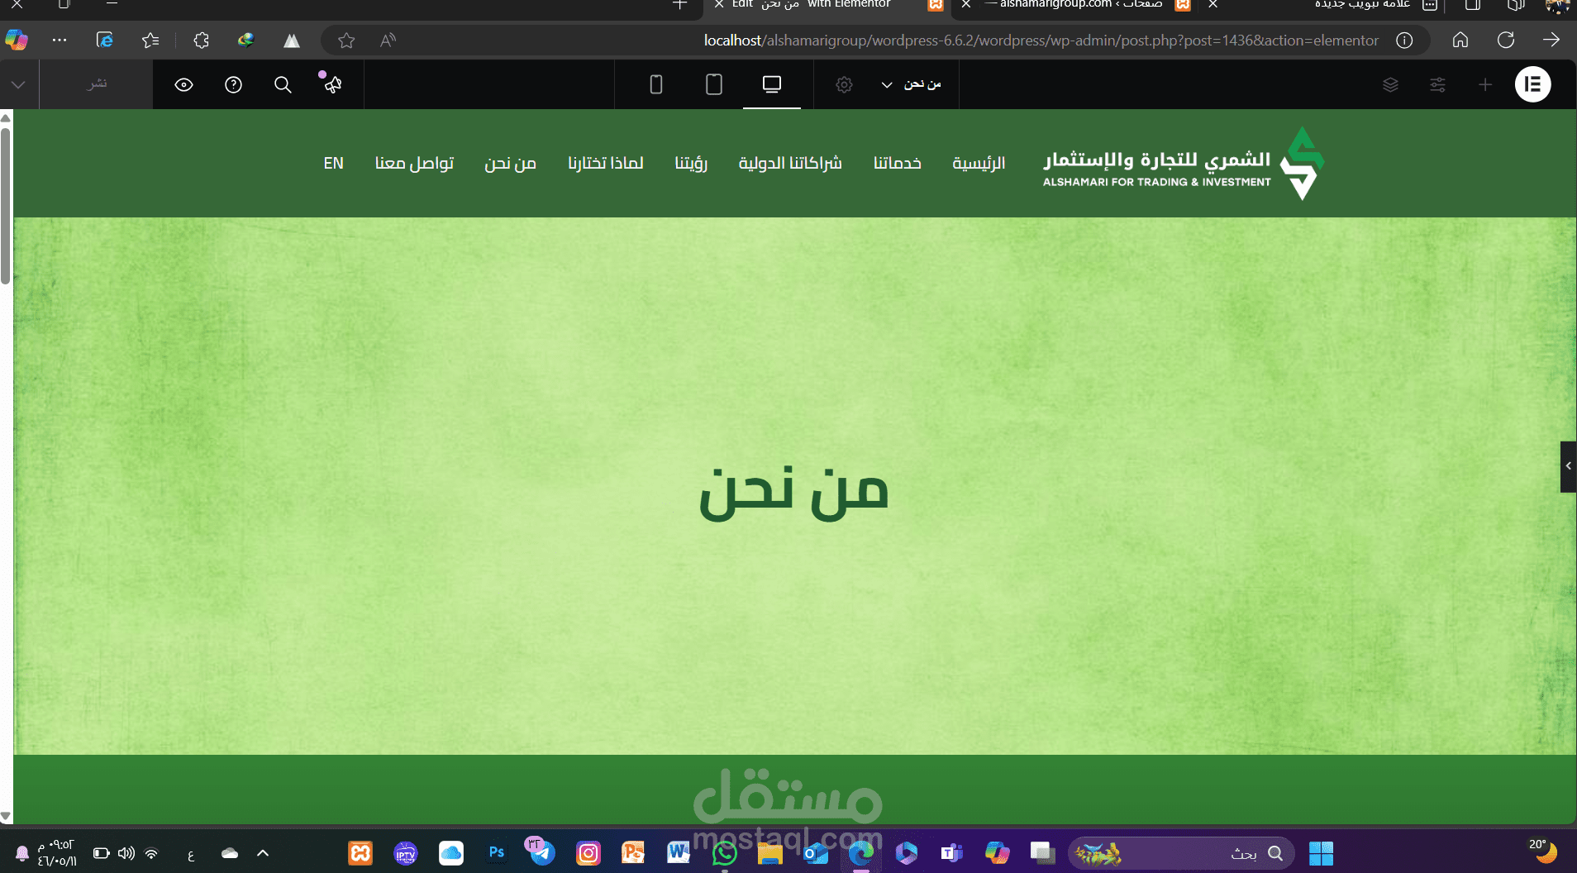The height and width of the screenshot is (873, 1577).
Task: Enable desktop responsive preview mode
Action: tap(772, 84)
